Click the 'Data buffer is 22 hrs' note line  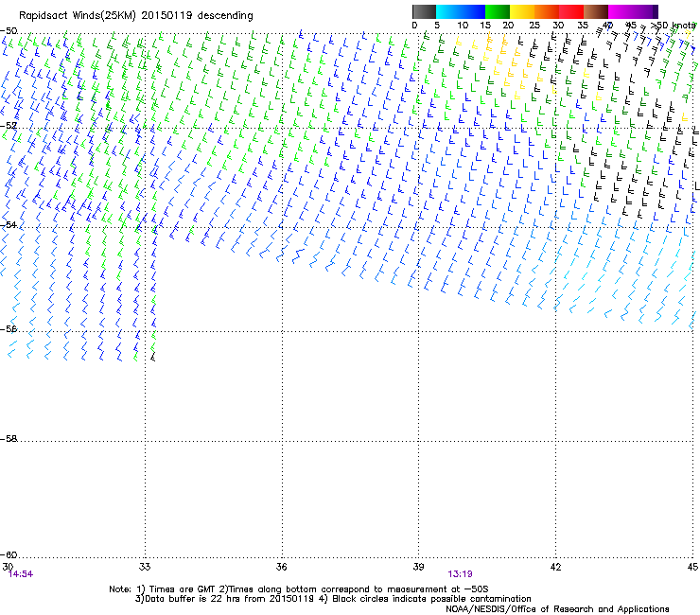tap(333, 599)
